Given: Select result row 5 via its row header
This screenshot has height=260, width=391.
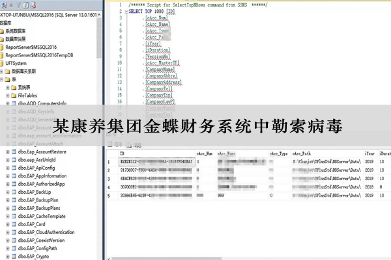Looking at the screenshot, I should 112,196.
